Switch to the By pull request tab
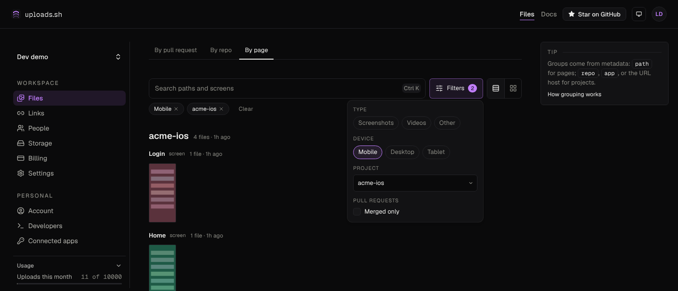The image size is (678, 291). (x=176, y=50)
